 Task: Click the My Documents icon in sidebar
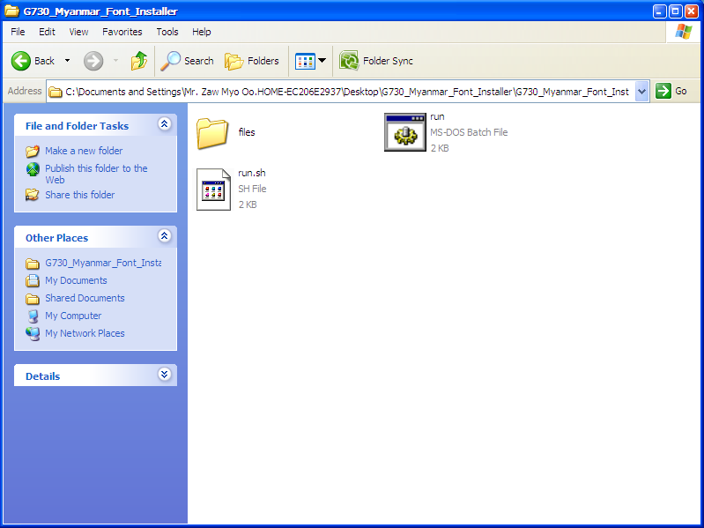click(33, 281)
